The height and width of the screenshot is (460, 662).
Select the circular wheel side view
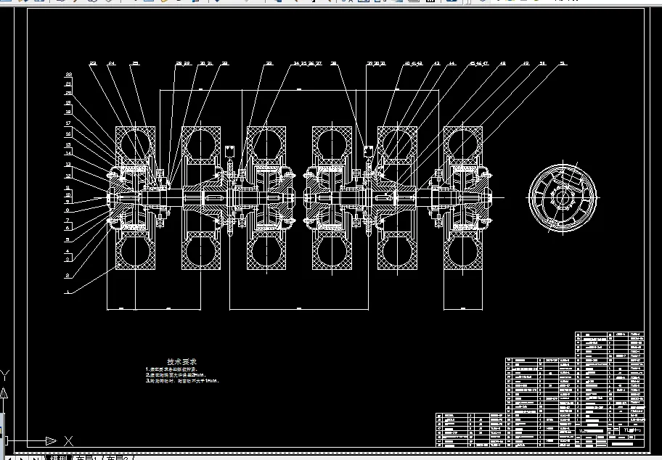click(563, 197)
